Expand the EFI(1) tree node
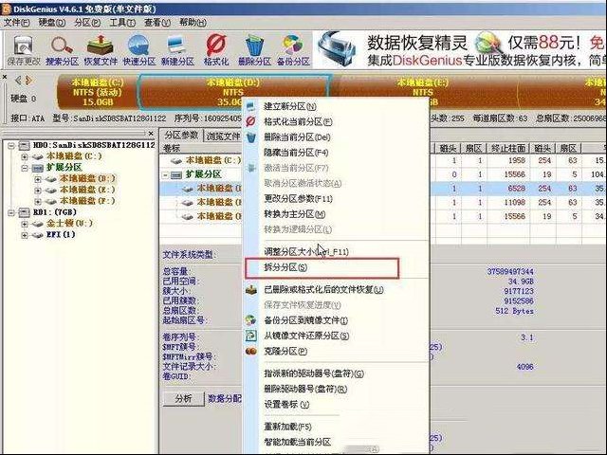 tap(25, 235)
